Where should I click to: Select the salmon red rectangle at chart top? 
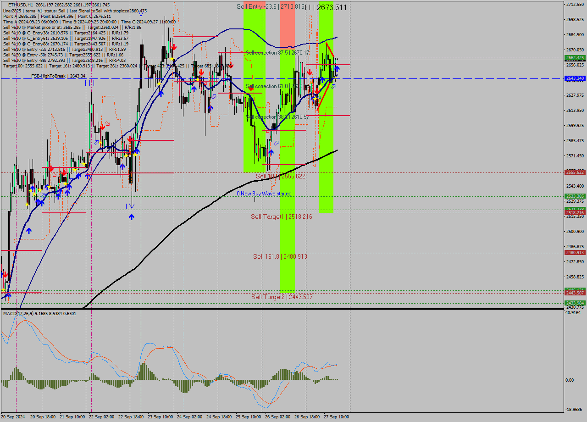288,23
